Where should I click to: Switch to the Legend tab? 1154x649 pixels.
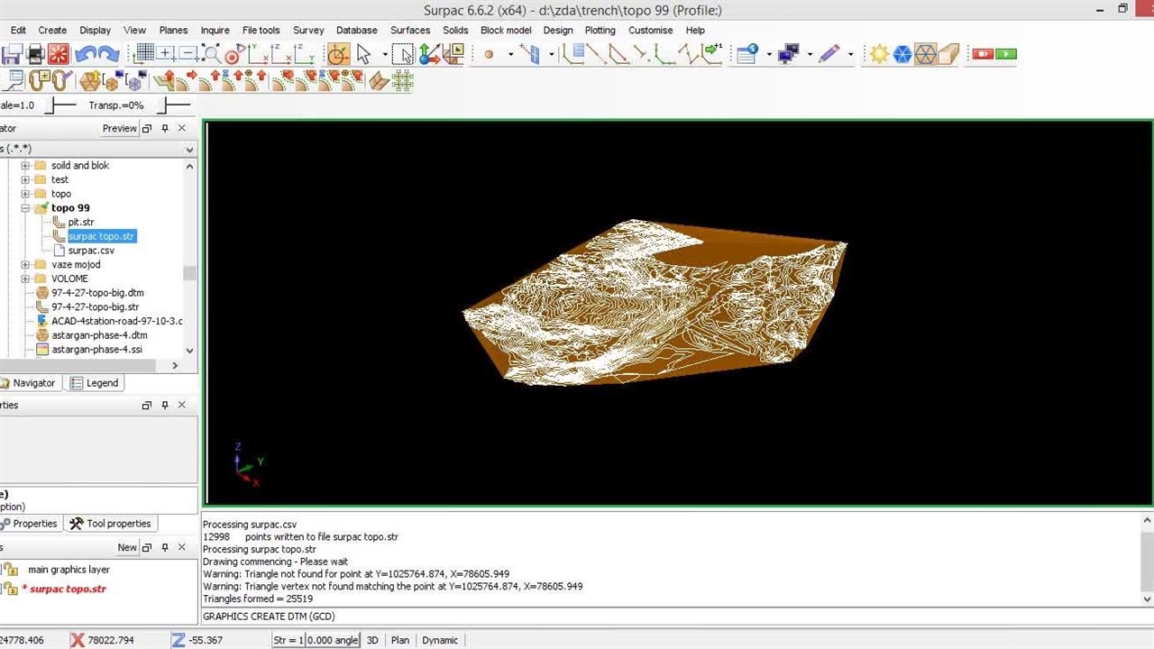click(x=95, y=383)
